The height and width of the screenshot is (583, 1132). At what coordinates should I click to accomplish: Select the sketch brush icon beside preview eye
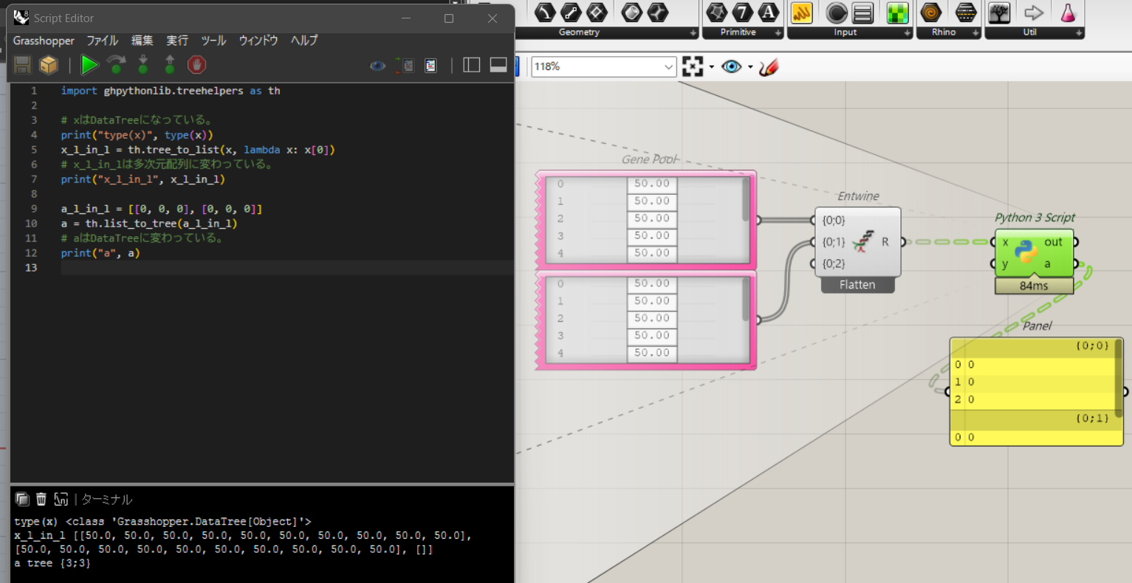[769, 67]
